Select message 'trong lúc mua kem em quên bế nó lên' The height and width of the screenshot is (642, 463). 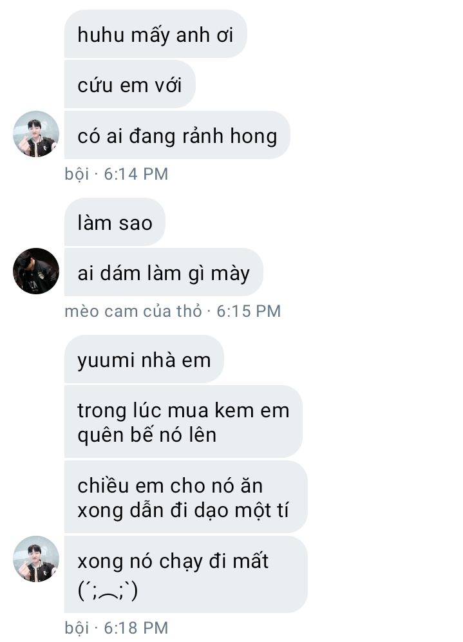click(184, 422)
